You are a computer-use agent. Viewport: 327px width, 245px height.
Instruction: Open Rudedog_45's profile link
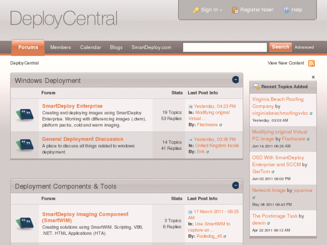pos(209,236)
